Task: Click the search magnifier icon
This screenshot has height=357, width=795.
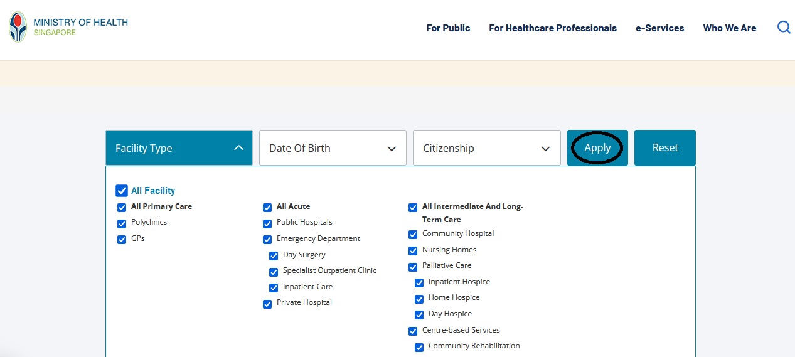Action: point(783,28)
